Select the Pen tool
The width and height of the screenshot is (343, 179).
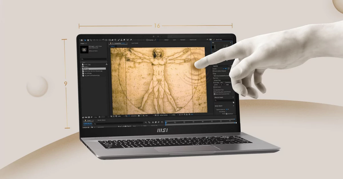coord(112,40)
